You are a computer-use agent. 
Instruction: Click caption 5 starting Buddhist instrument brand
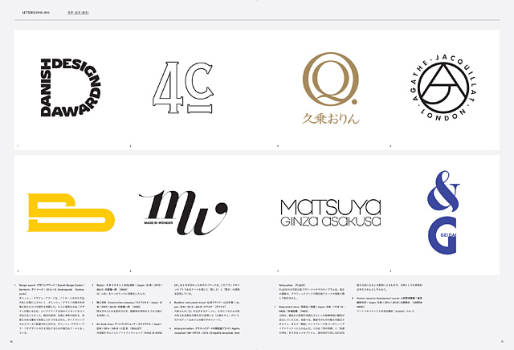tap(205, 309)
